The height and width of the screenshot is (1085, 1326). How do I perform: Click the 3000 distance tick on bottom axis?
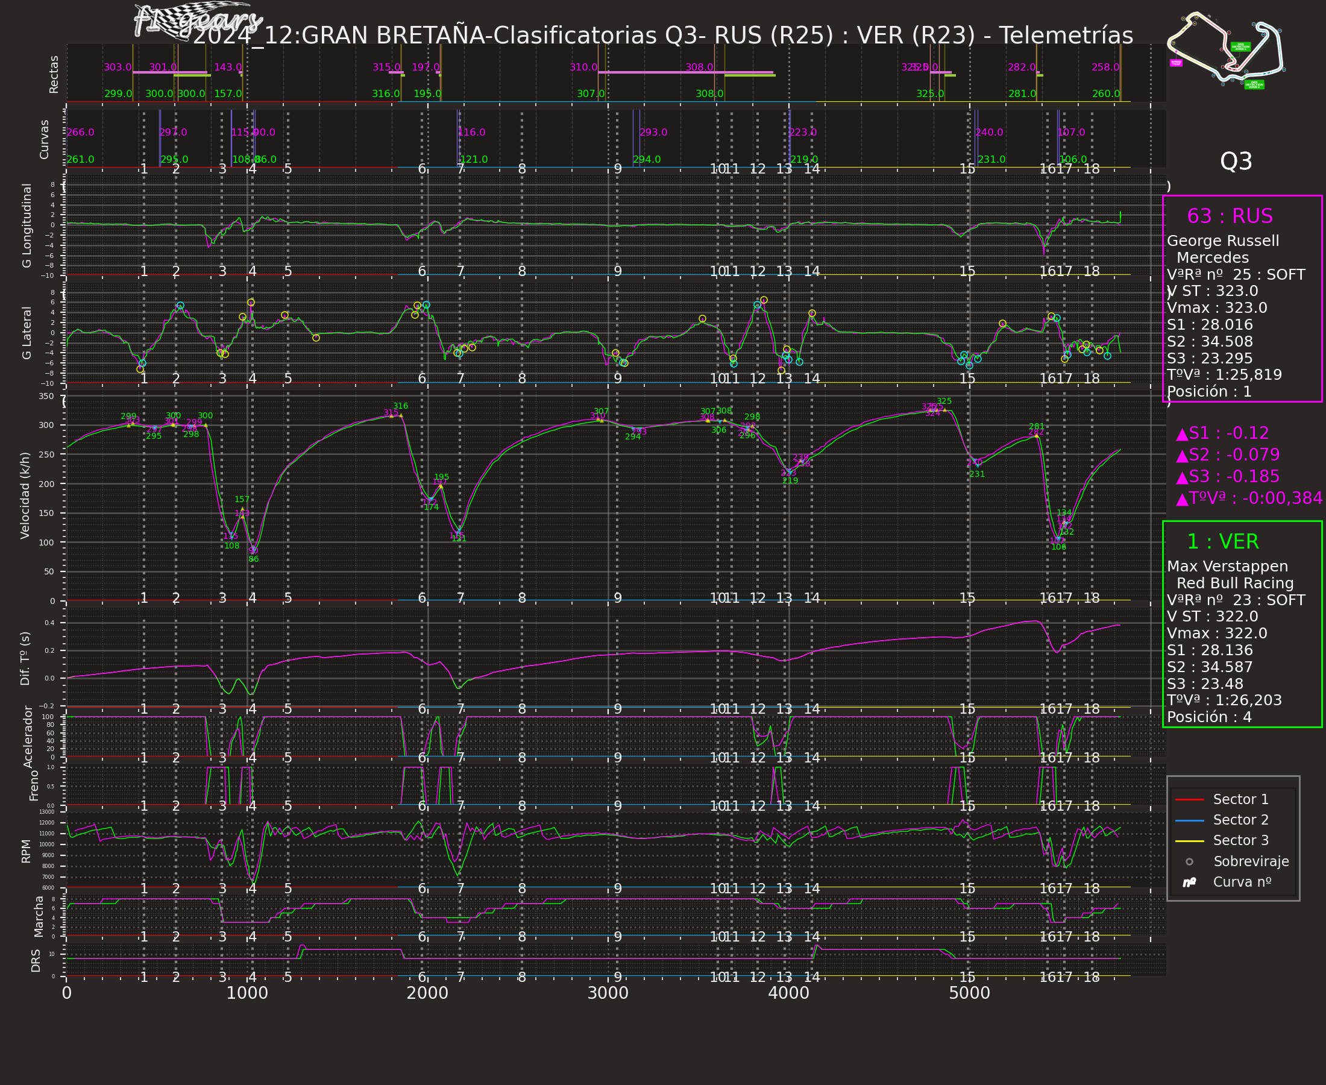click(608, 993)
